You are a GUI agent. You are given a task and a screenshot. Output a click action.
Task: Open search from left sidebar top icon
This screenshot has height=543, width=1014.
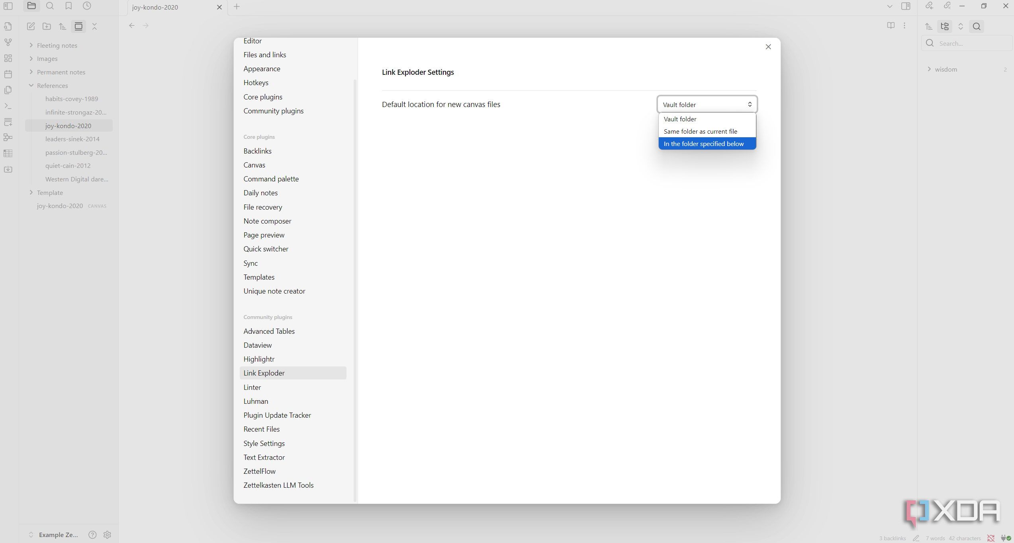[50, 6]
